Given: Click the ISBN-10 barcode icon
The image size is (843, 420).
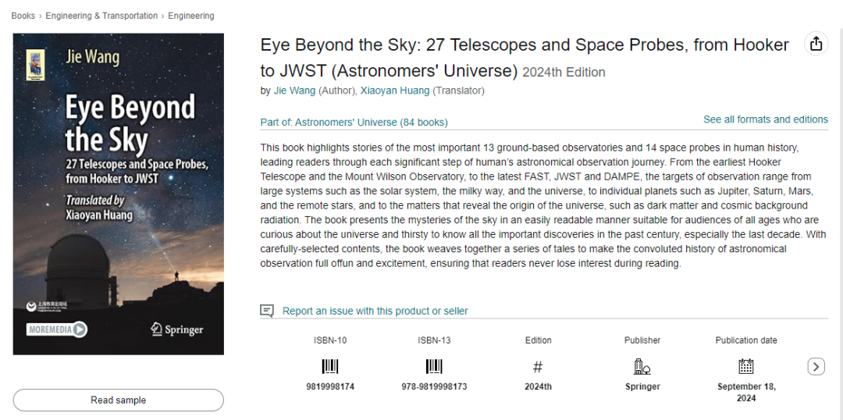Looking at the screenshot, I should tap(330, 367).
